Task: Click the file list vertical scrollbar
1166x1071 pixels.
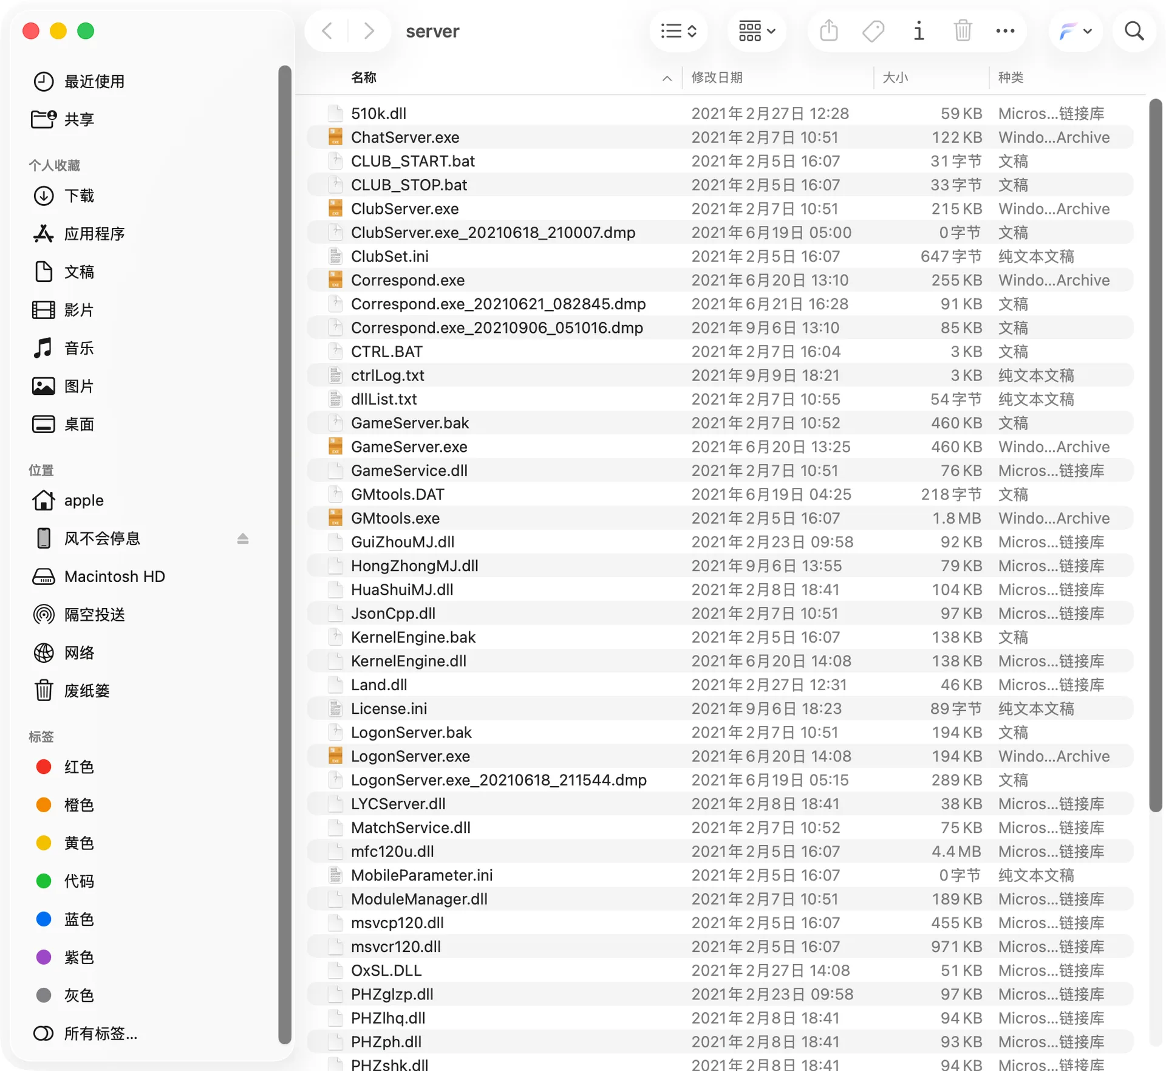Action: (1155, 456)
